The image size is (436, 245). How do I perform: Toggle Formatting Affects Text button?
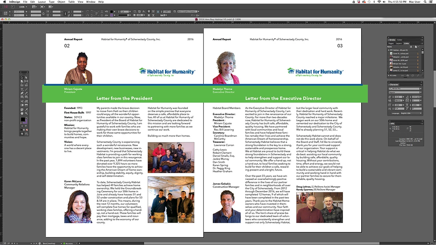(26, 126)
